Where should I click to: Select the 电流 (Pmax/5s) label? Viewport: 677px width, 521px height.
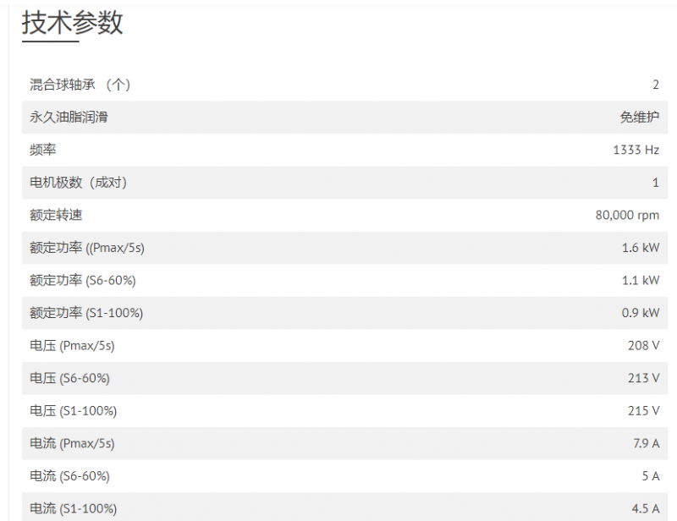click(72, 443)
